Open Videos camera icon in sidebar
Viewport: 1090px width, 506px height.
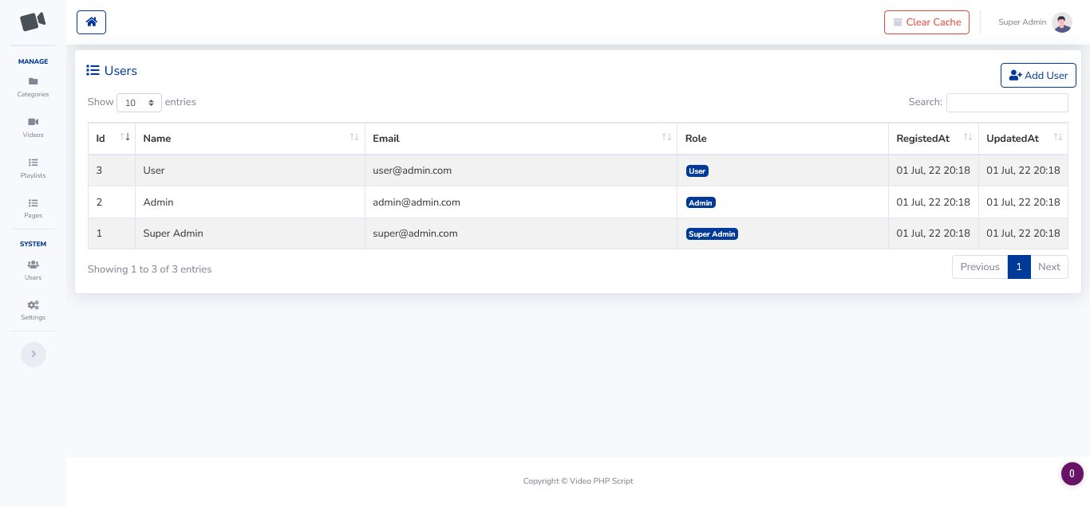click(x=33, y=123)
